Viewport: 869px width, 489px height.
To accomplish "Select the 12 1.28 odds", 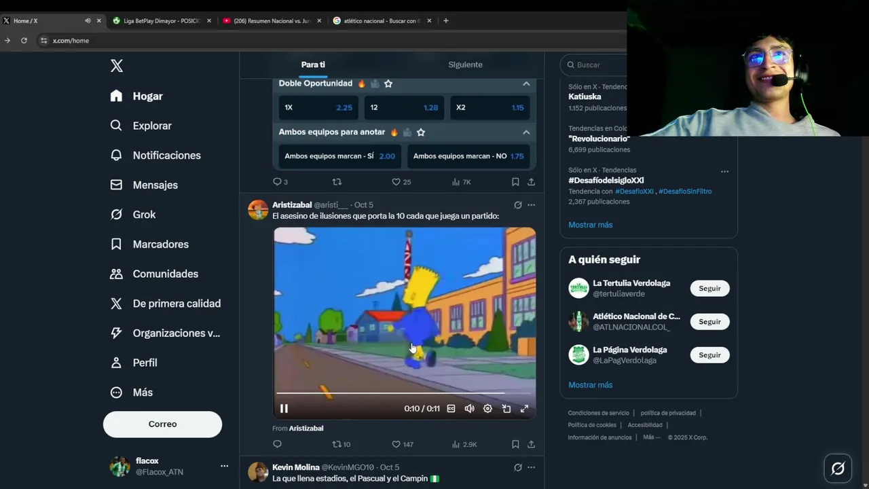I will [404, 107].
